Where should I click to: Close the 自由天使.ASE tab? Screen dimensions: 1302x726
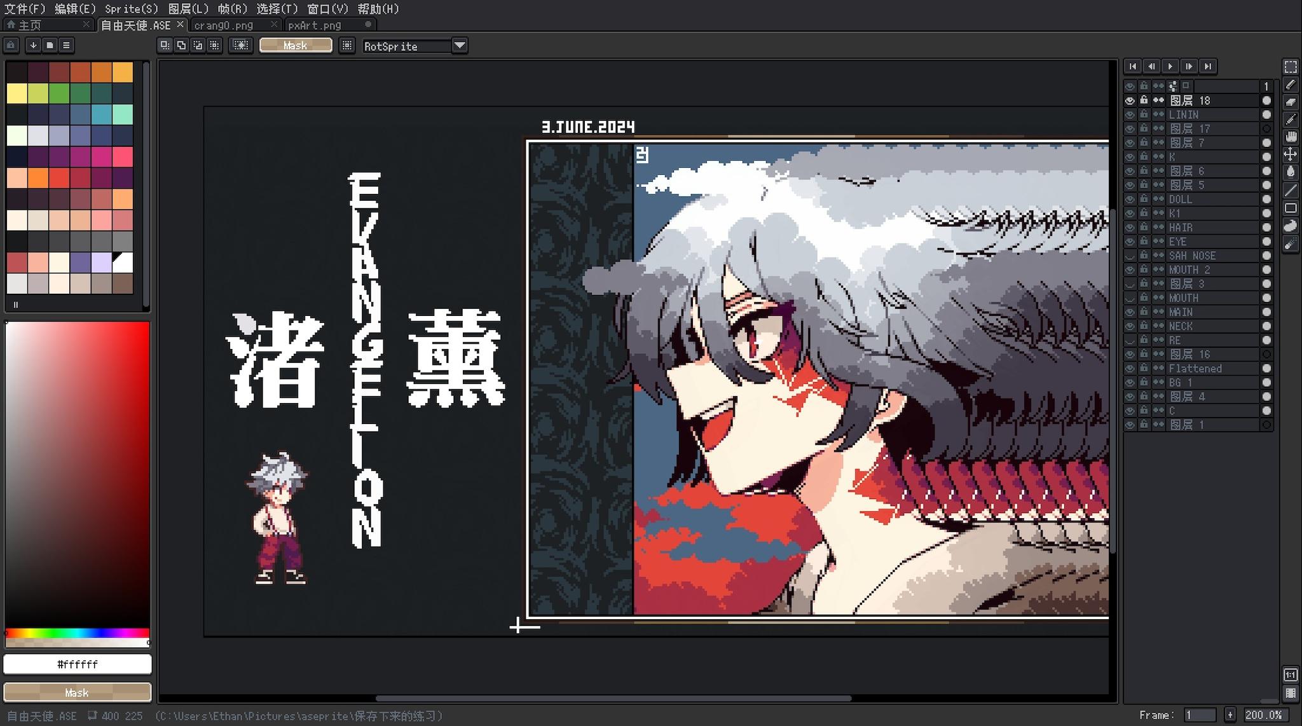[180, 24]
